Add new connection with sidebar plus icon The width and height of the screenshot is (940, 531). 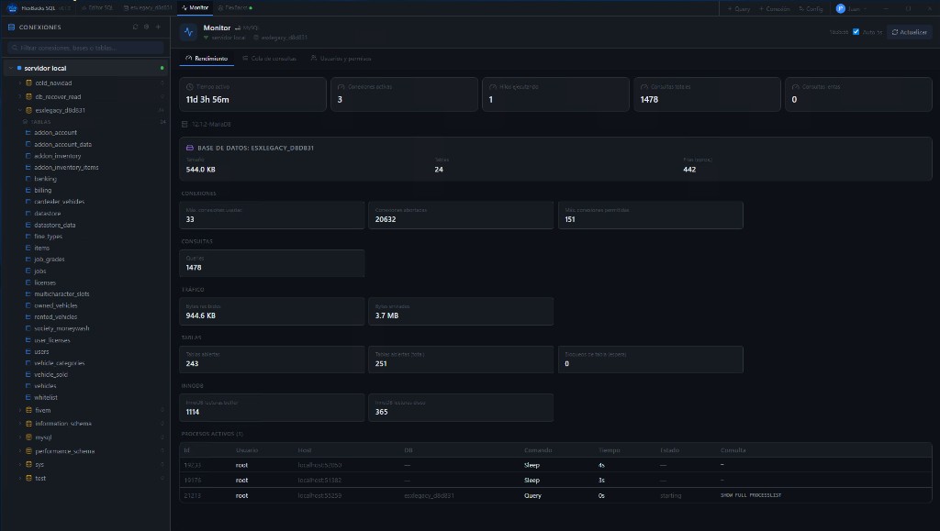pyautogui.click(x=158, y=27)
